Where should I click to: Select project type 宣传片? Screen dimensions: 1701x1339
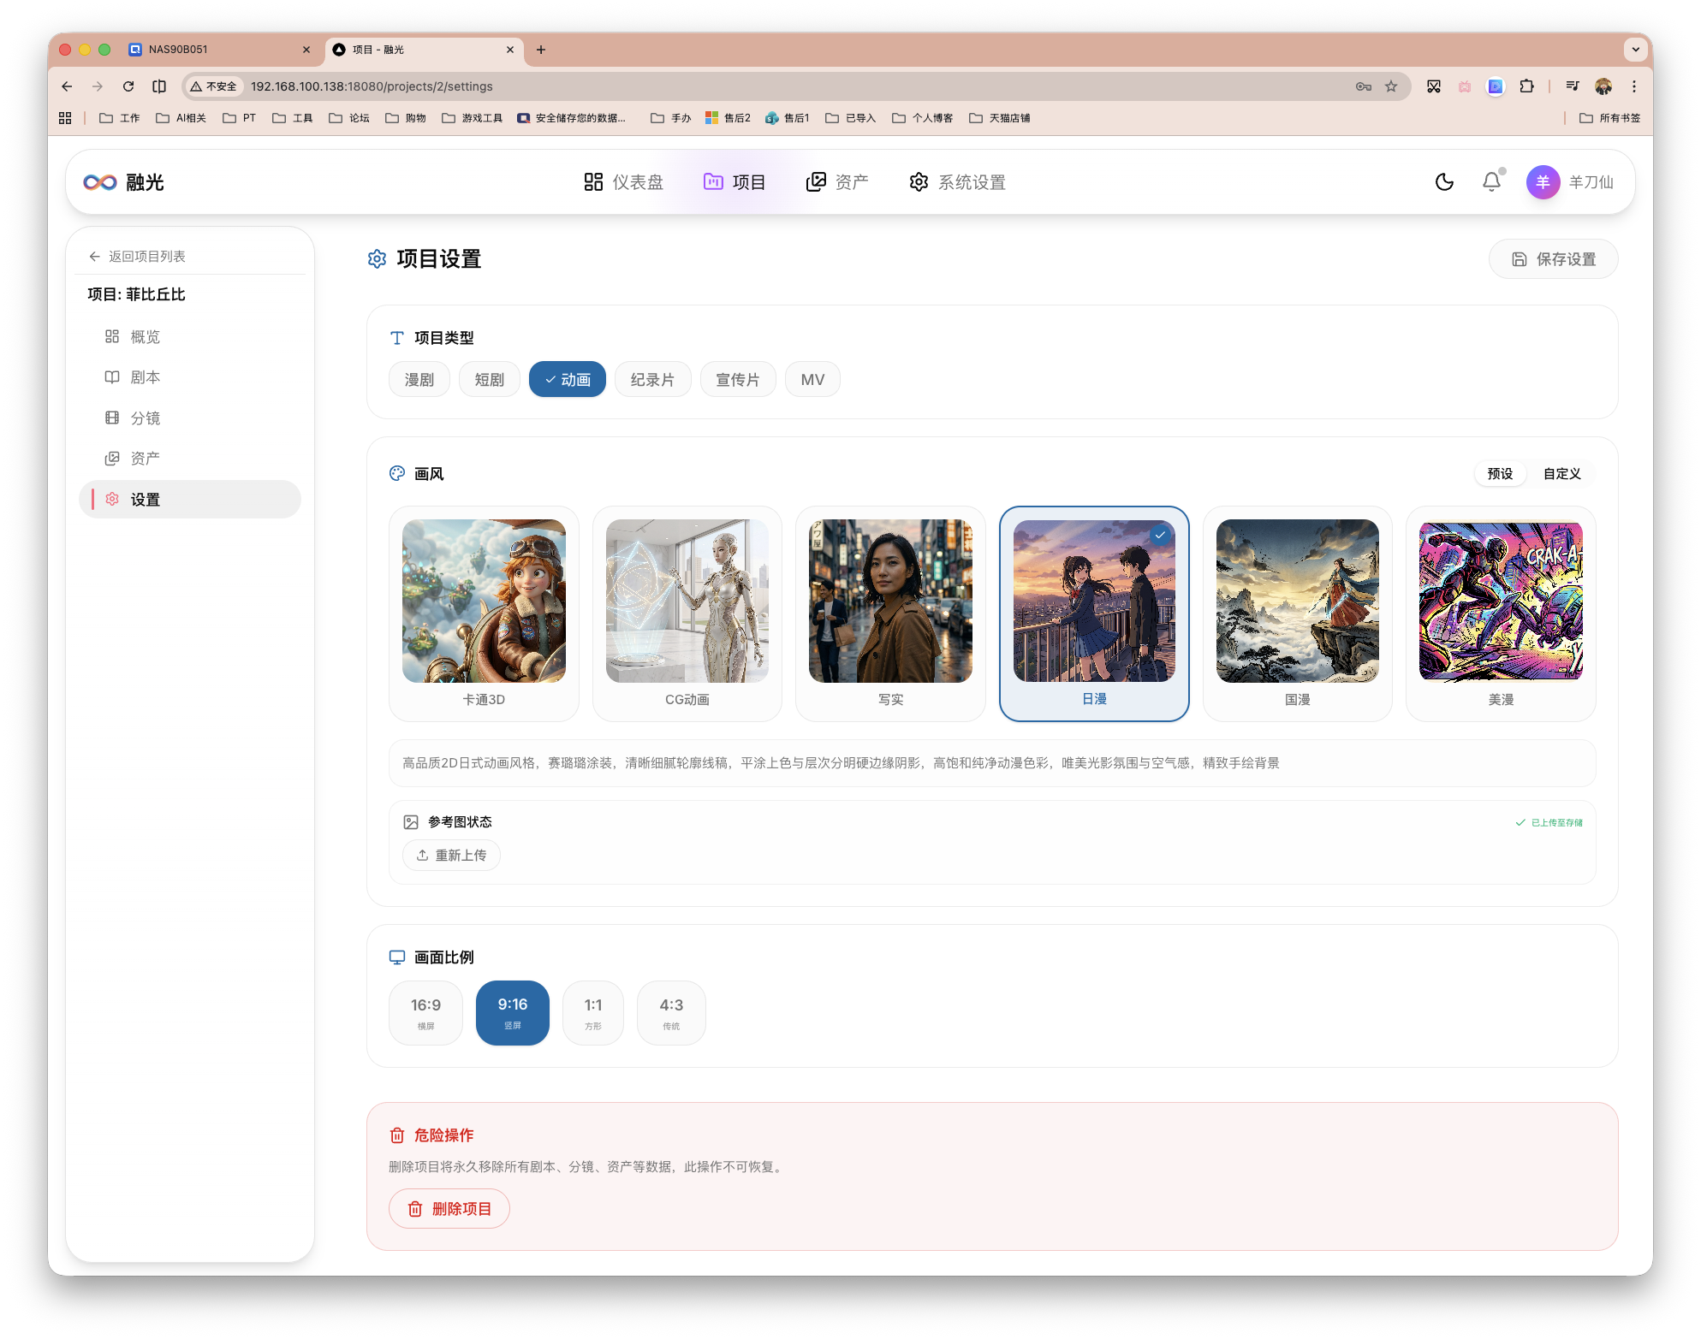point(738,380)
